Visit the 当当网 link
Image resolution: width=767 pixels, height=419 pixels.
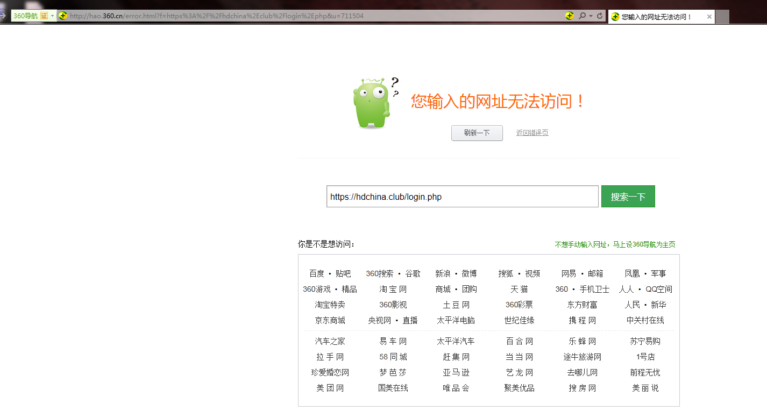pos(520,357)
